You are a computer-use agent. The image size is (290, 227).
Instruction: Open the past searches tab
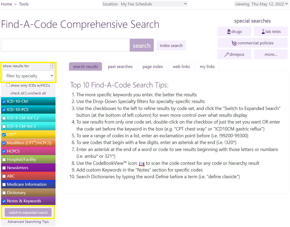click(x=120, y=67)
